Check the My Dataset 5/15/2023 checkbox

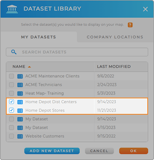click(x=12, y=128)
